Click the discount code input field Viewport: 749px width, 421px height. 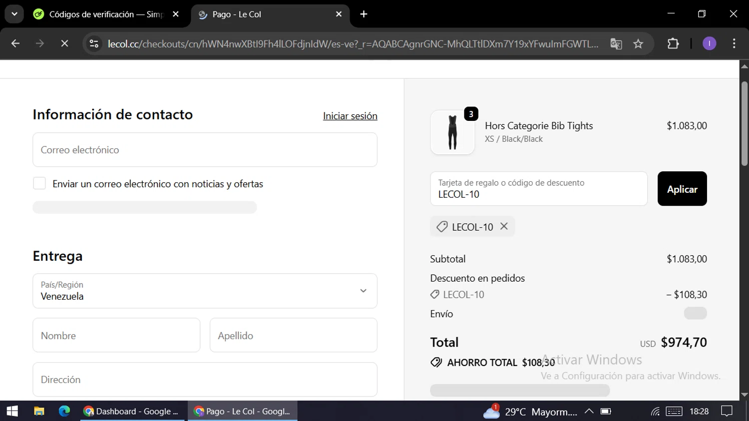click(x=539, y=189)
